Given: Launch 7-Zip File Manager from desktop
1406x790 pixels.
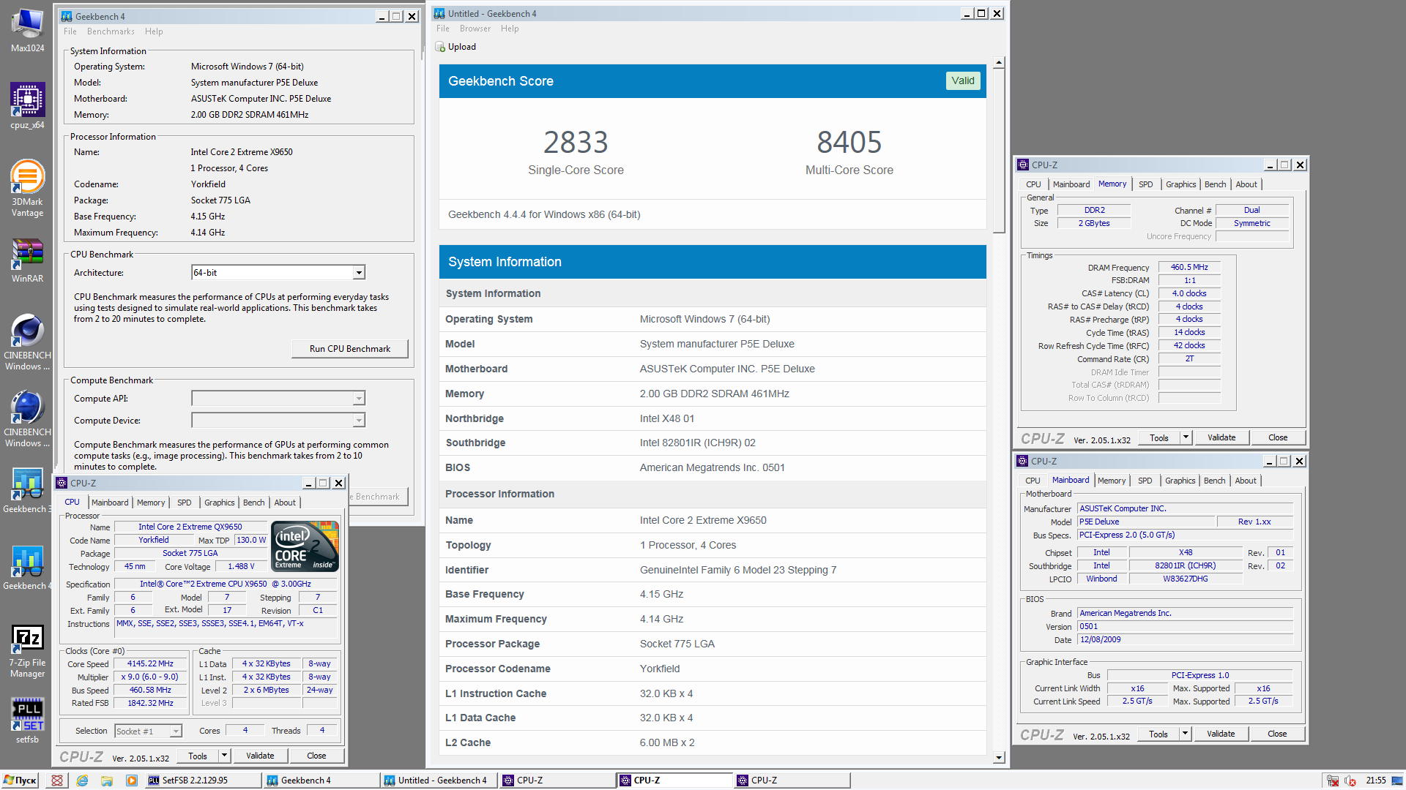Looking at the screenshot, I should pos(27,651).
